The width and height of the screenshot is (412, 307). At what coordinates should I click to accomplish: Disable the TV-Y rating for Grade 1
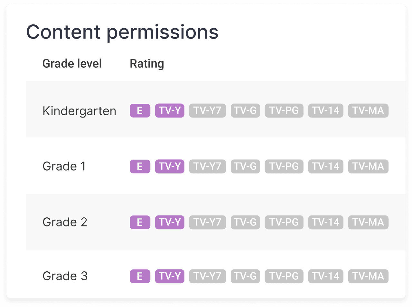[170, 166]
